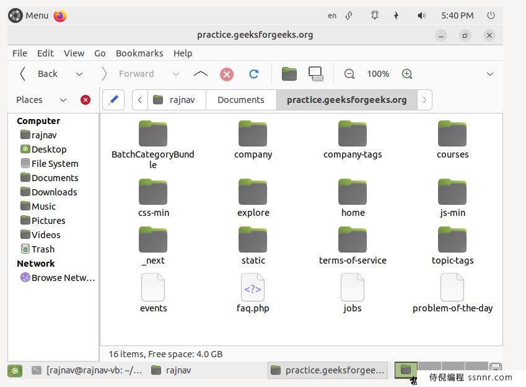This screenshot has width=526, height=387.
Task: Zoom out the folder view
Action: [x=349, y=74]
